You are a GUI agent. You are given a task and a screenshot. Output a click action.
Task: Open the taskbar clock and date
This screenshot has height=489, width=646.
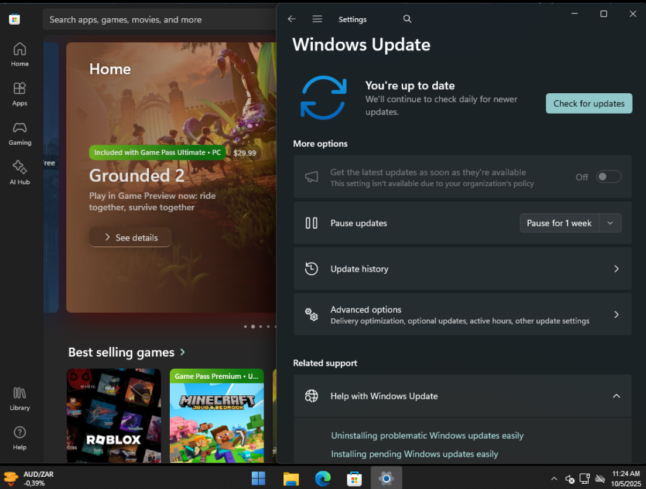click(626, 478)
